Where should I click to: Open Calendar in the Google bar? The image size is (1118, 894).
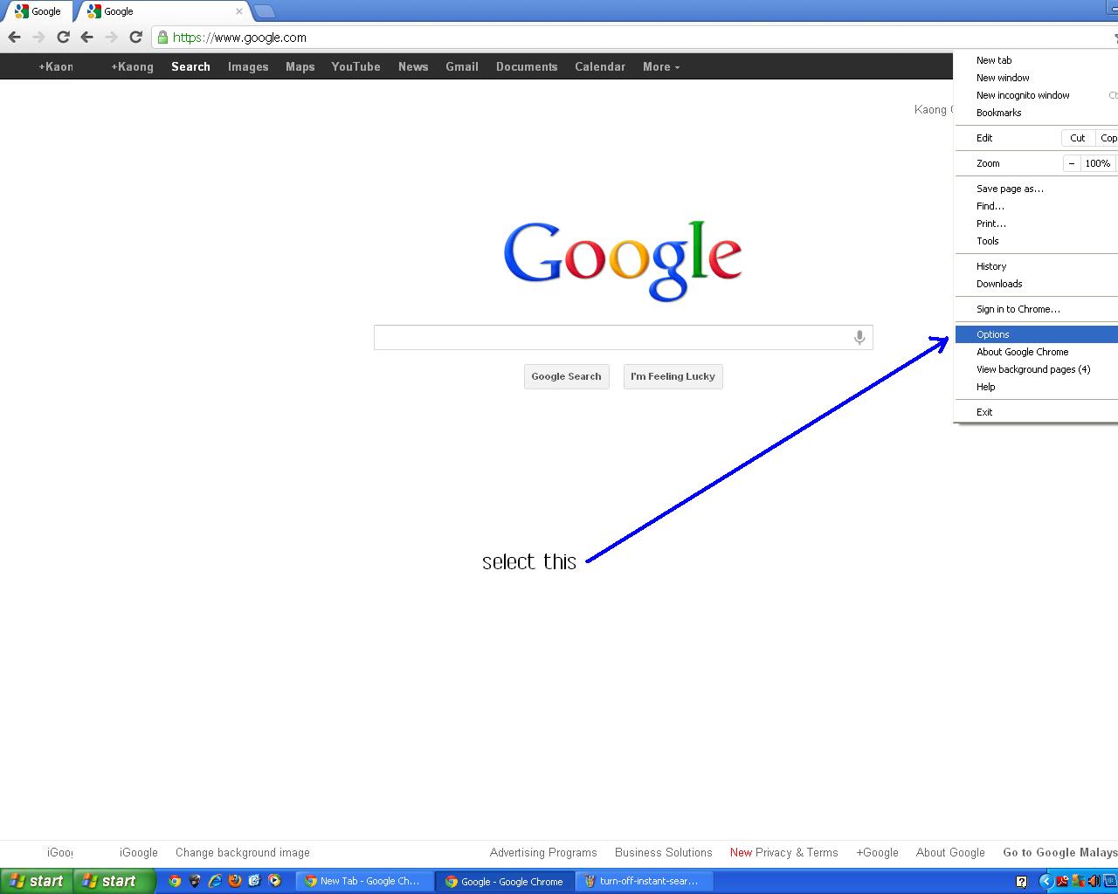coord(600,66)
